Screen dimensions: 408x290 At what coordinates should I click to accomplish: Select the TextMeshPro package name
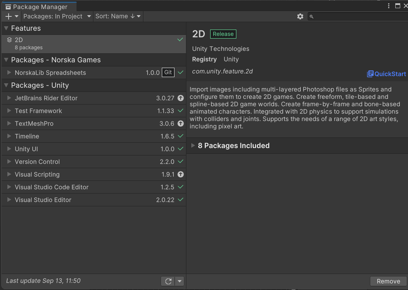tap(34, 123)
